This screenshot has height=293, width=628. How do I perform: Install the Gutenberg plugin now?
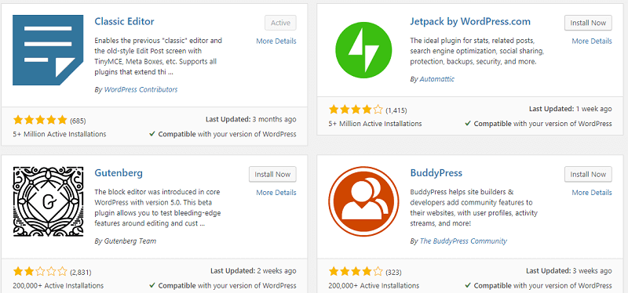272,174
